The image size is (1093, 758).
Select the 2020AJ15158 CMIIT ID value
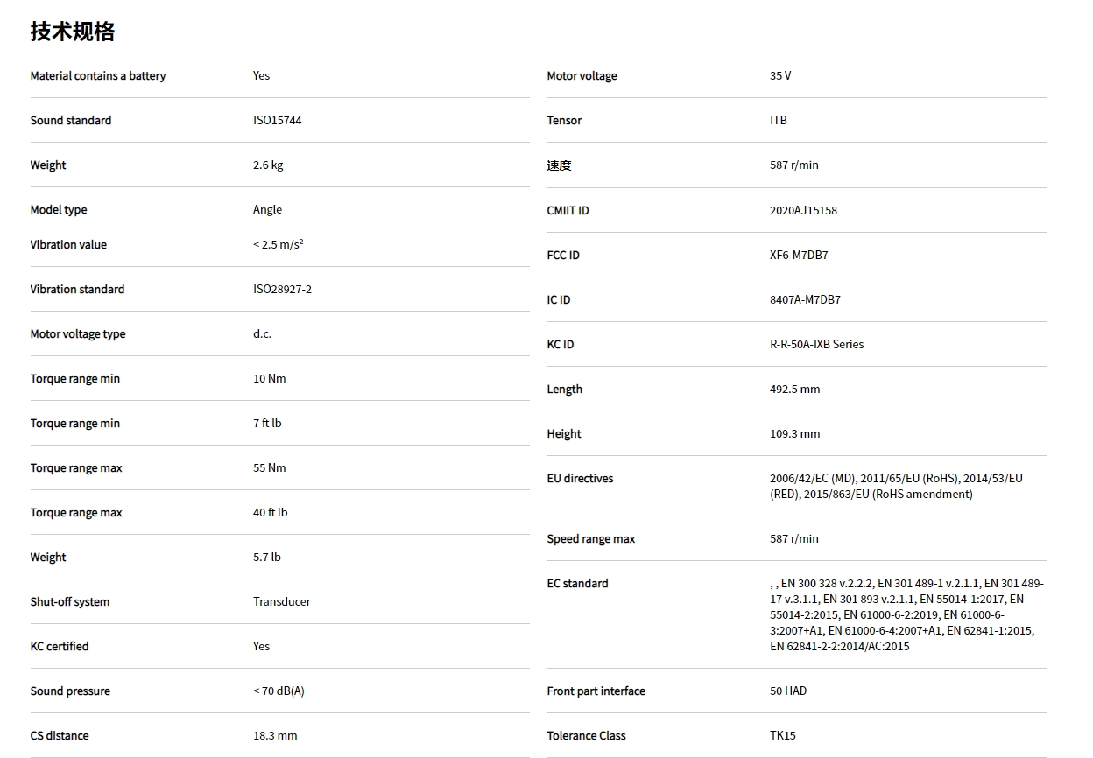point(803,211)
